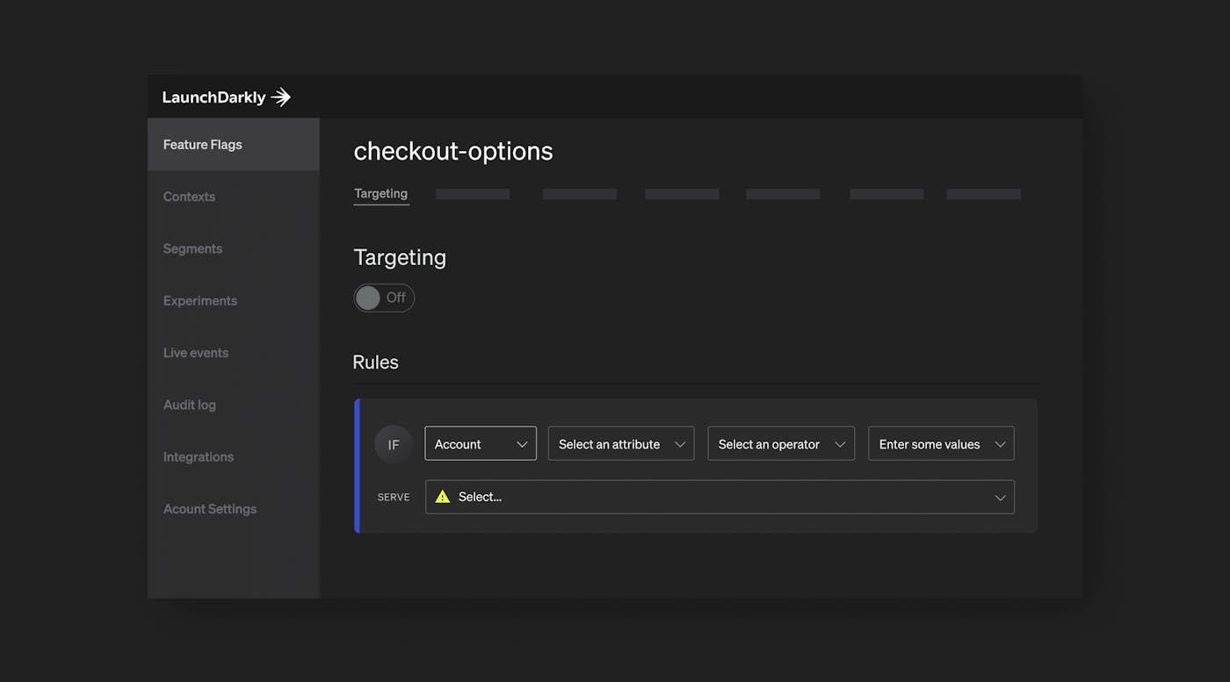Open the Serve variation Select dropdown

719,497
